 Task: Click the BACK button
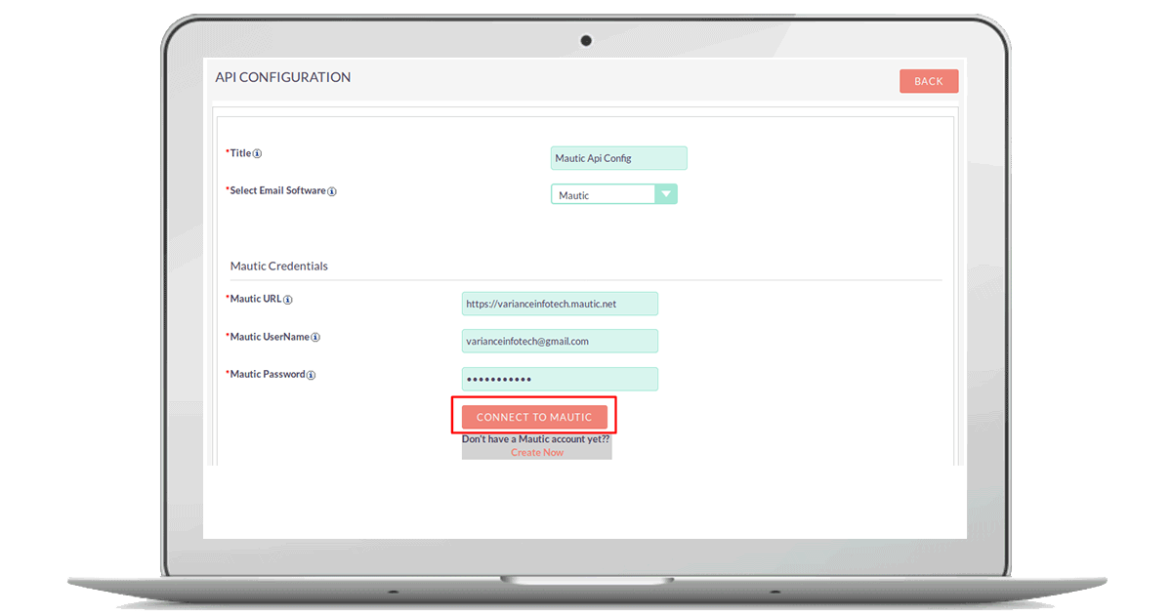point(929,81)
